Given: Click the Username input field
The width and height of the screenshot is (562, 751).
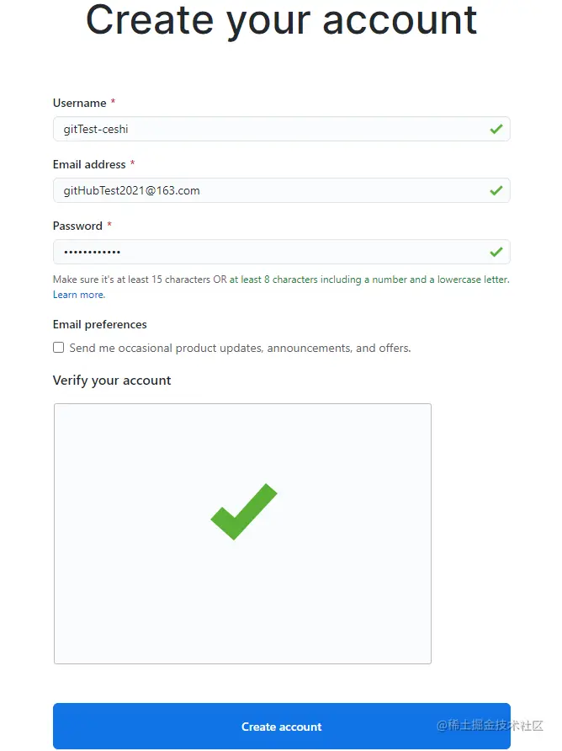Looking at the screenshot, I should point(269,129).
